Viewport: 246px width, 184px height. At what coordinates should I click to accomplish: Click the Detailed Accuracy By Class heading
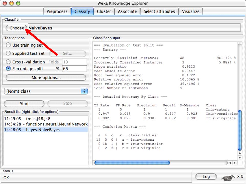[x=130, y=97]
